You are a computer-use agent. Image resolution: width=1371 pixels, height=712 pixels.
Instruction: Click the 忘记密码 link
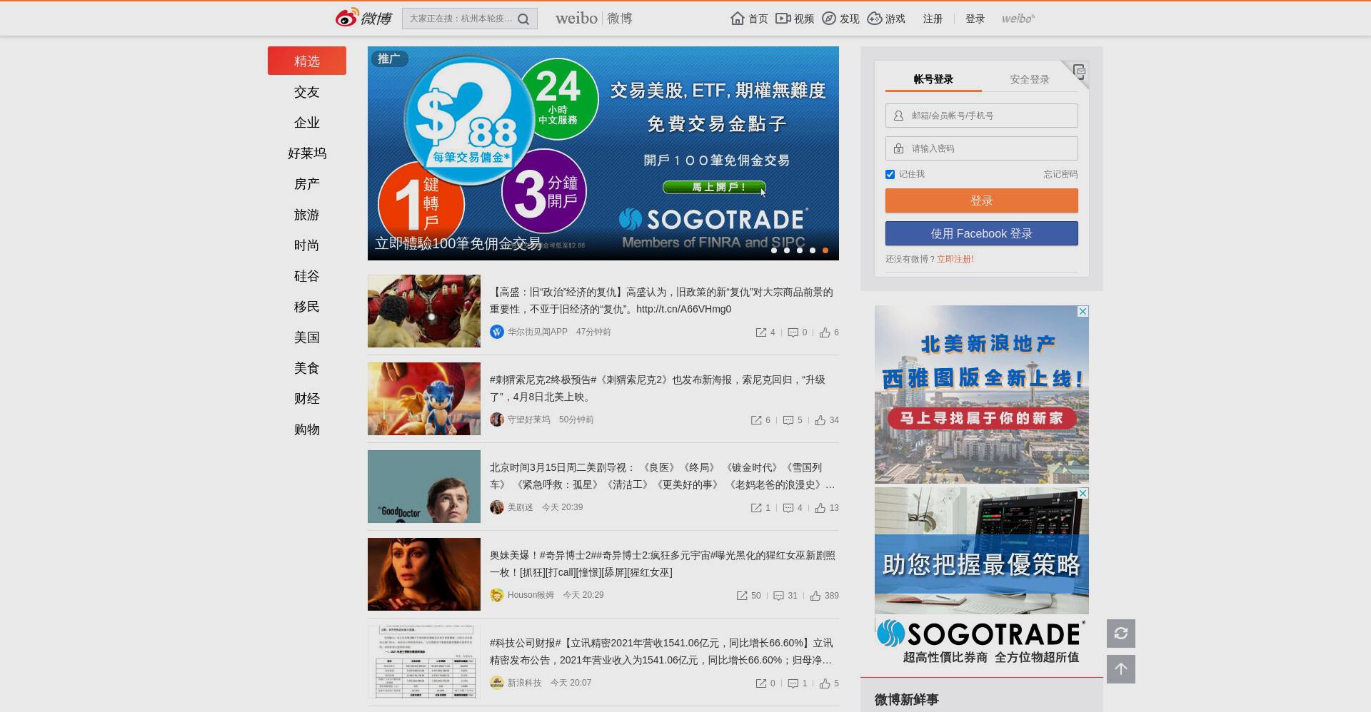click(1060, 174)
